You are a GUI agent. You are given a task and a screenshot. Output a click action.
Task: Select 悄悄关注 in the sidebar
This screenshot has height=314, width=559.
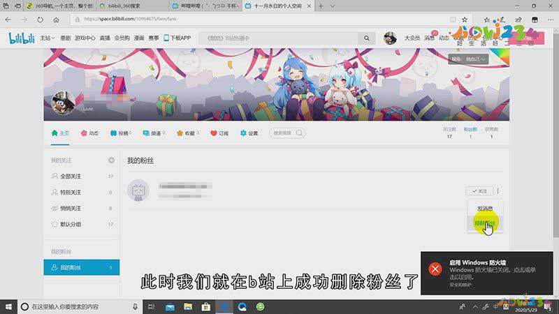[82, 208]
